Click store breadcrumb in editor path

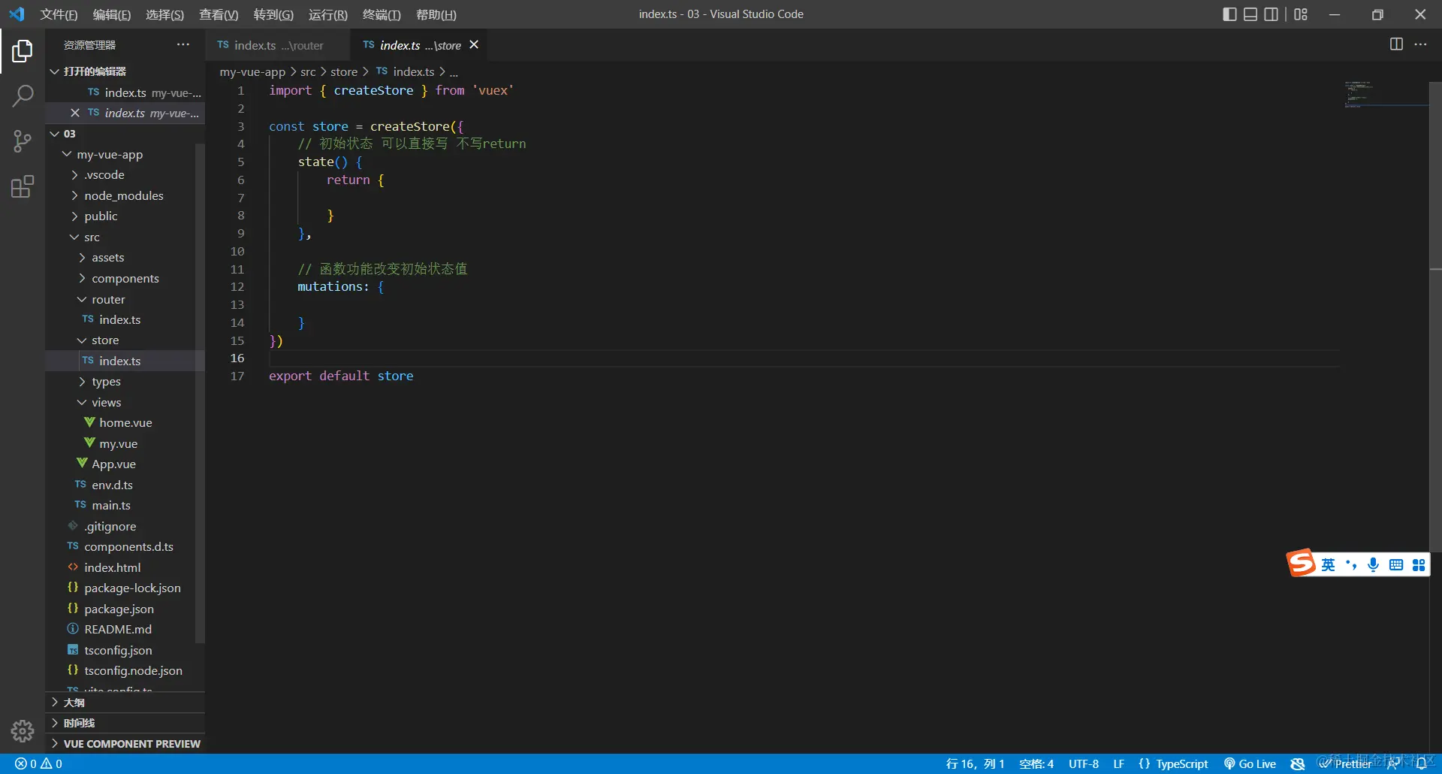(344, 71)
